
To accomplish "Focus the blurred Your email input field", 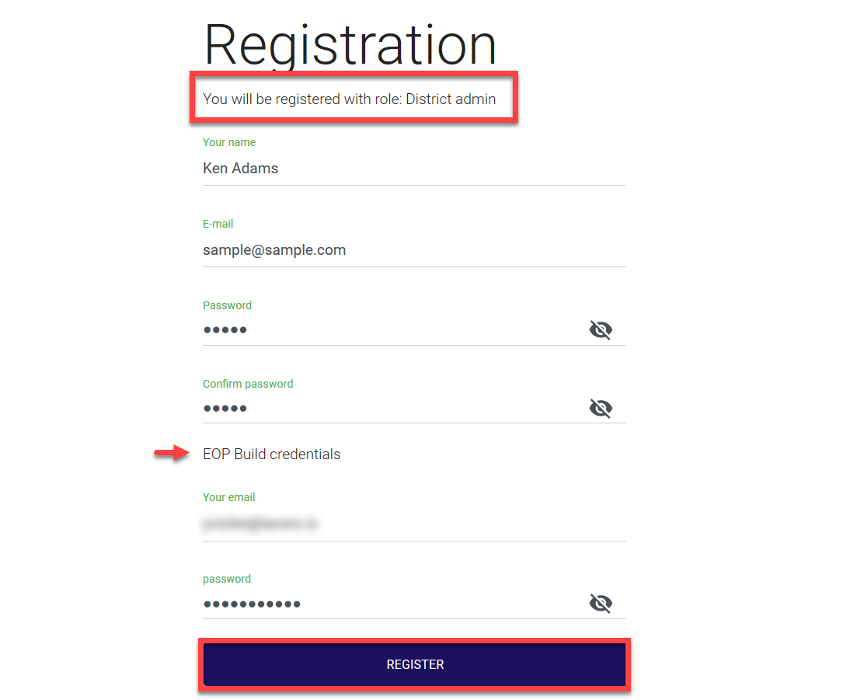I will click(x=388, y=524).
